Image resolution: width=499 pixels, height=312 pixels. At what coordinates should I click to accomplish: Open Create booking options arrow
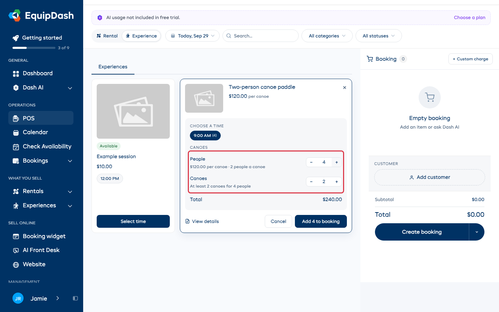coord(477,232)
